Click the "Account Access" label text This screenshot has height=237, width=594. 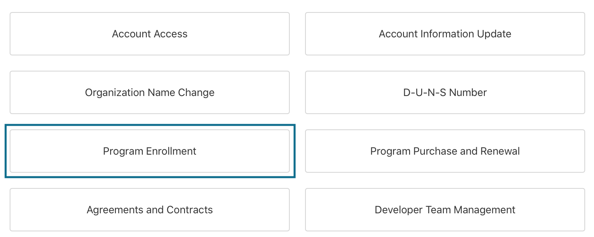pos(150,34)
